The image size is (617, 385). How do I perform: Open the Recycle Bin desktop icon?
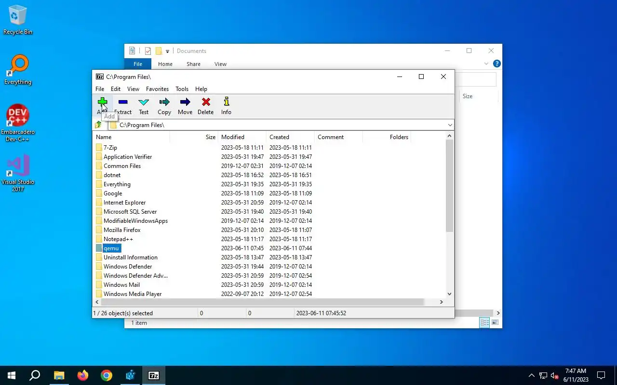click(x=18, y=20)
